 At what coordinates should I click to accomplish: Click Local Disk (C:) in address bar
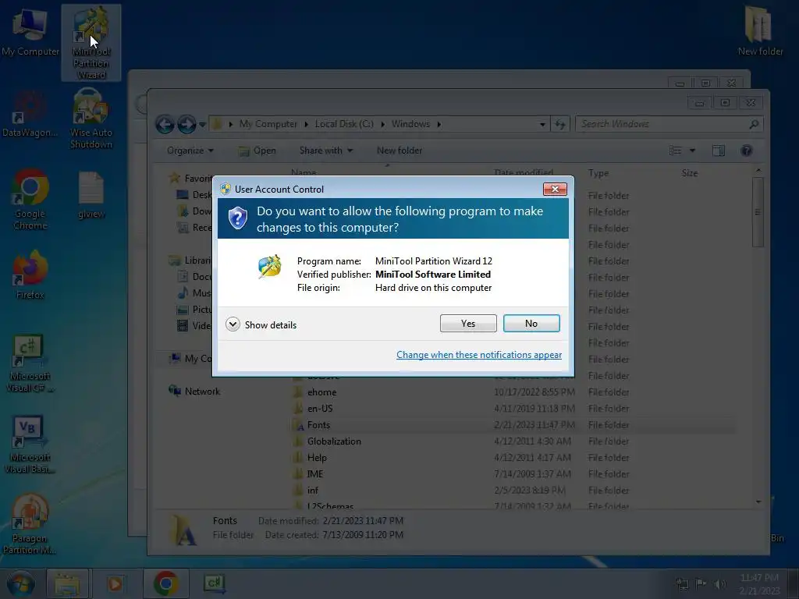[344, 124]
